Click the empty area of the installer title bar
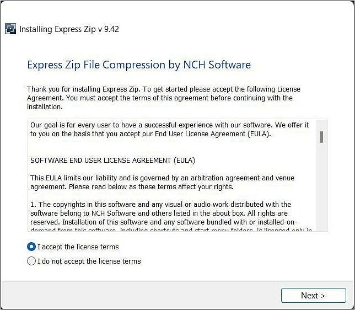The image size is (355, 310). [232, 29]
